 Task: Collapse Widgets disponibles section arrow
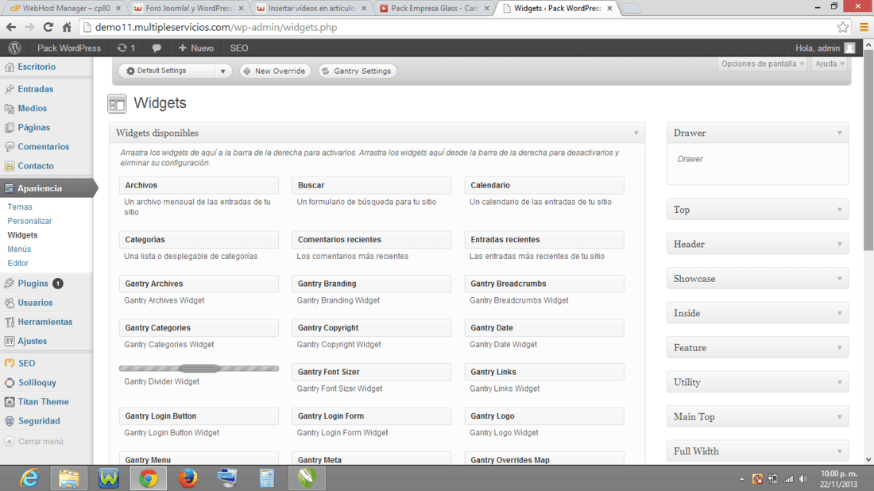pyautogui.click(x=636, y=133)
